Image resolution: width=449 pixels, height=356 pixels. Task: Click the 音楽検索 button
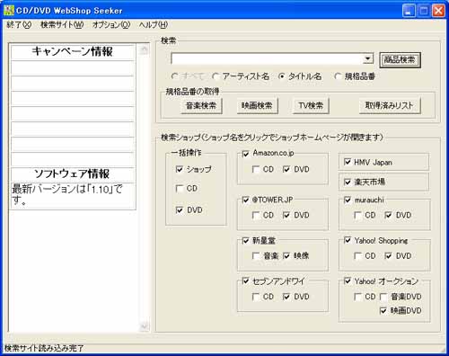coord(201,105)
